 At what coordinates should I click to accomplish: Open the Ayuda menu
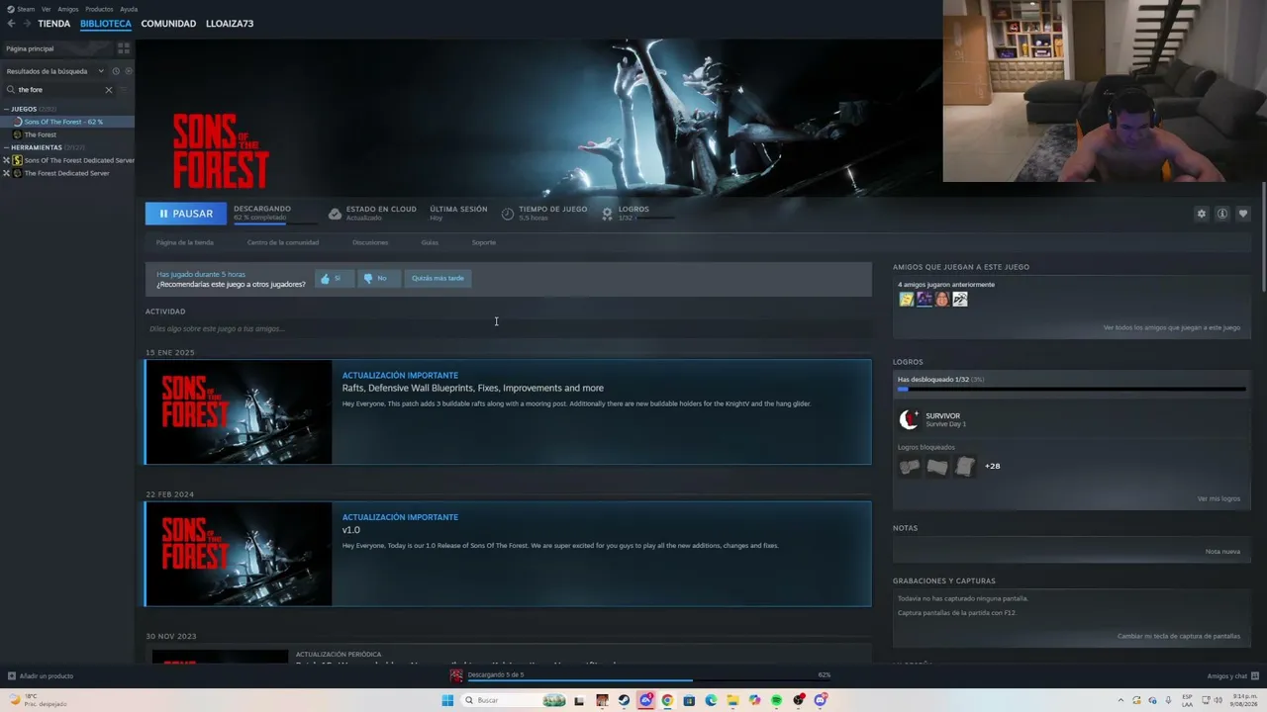tap(129, 9)
